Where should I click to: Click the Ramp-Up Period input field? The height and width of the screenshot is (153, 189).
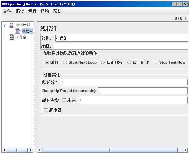point(143,91)
